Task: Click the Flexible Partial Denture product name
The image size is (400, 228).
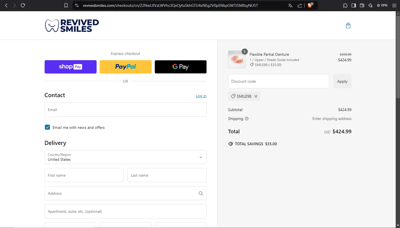Action: pos(269,54)
